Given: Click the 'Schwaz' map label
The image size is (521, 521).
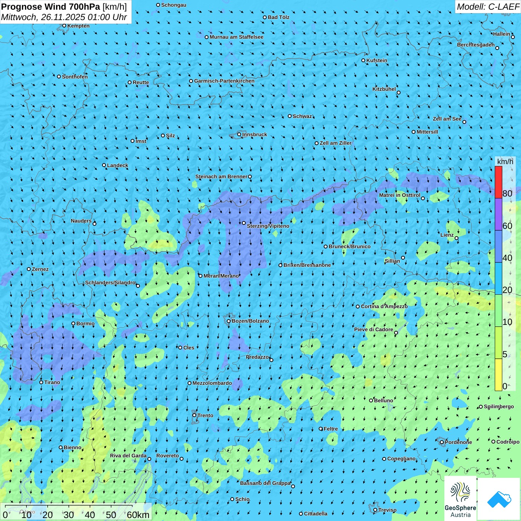Looking at the screenshot, I should (x=302, y=116).
